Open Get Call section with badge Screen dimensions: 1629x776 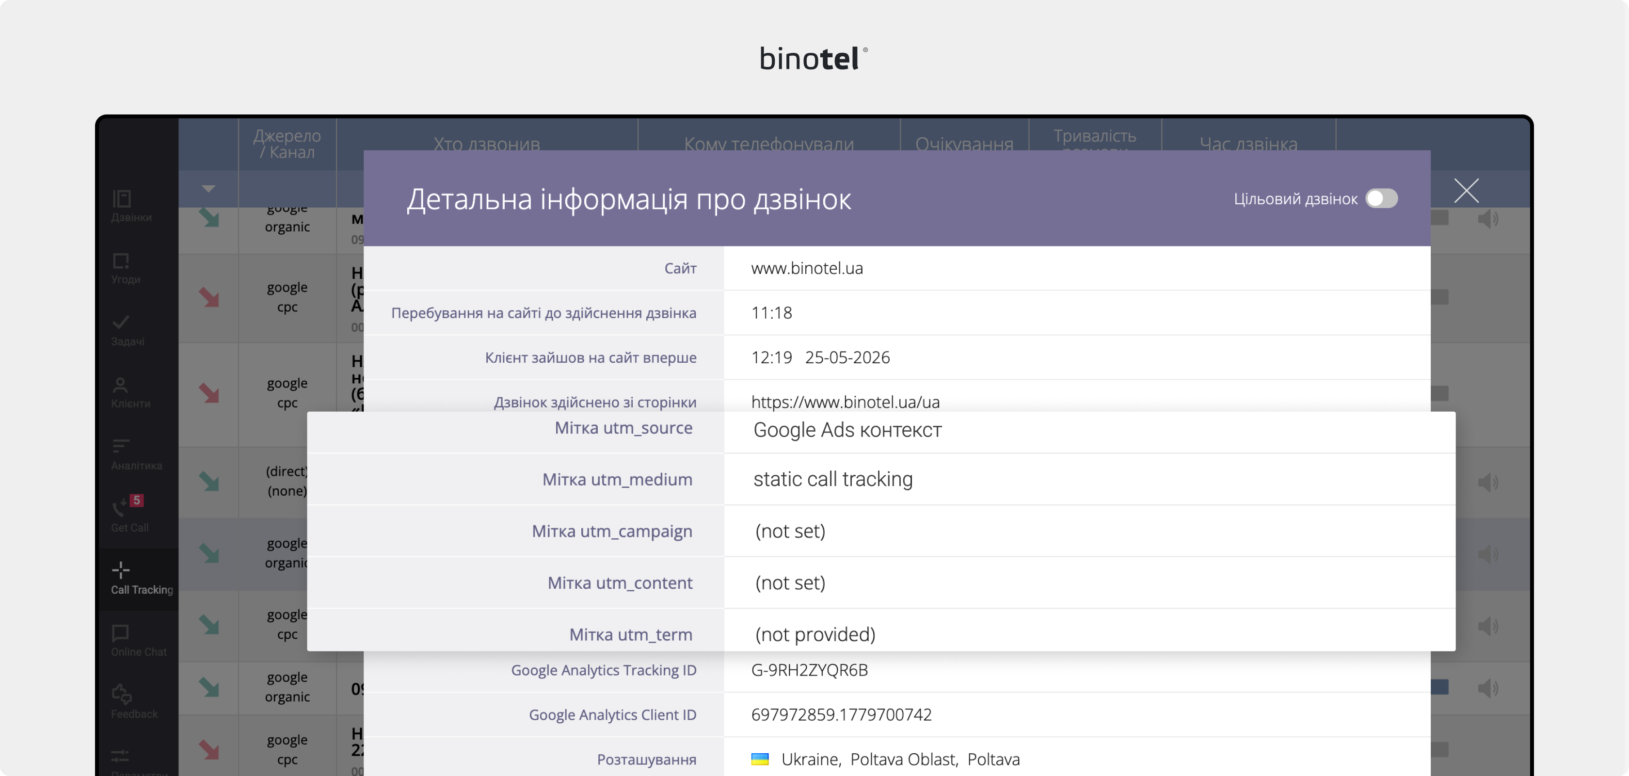129,514
